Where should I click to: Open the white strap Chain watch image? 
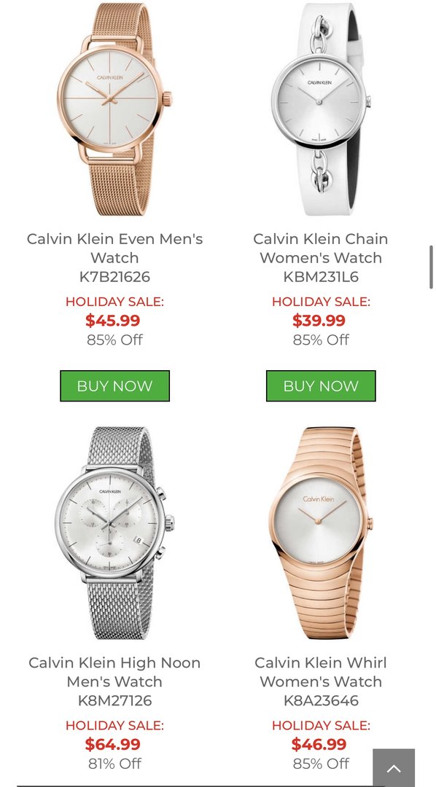pyautogui.click(x=321, y=109)
